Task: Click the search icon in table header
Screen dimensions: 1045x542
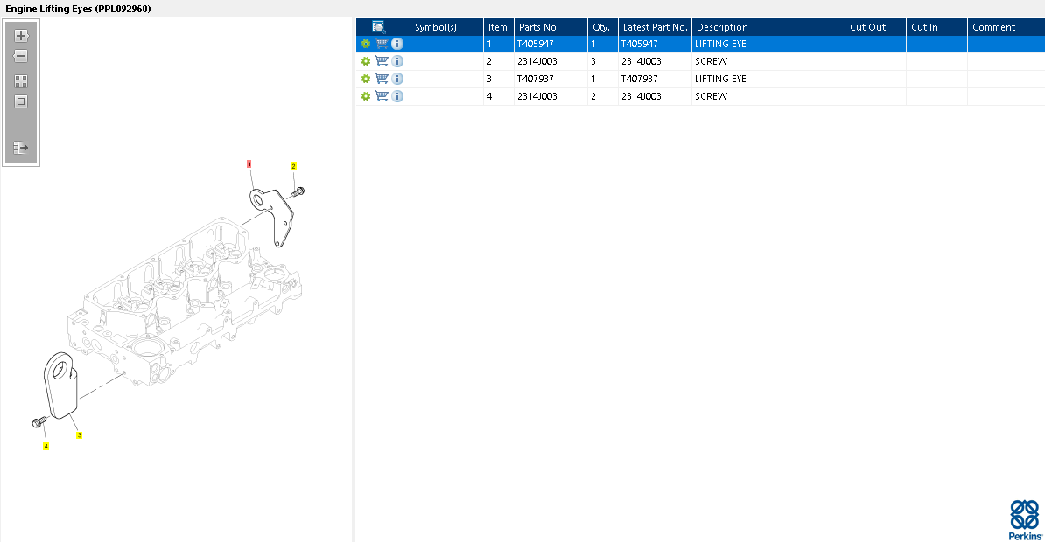Action: 379,27
